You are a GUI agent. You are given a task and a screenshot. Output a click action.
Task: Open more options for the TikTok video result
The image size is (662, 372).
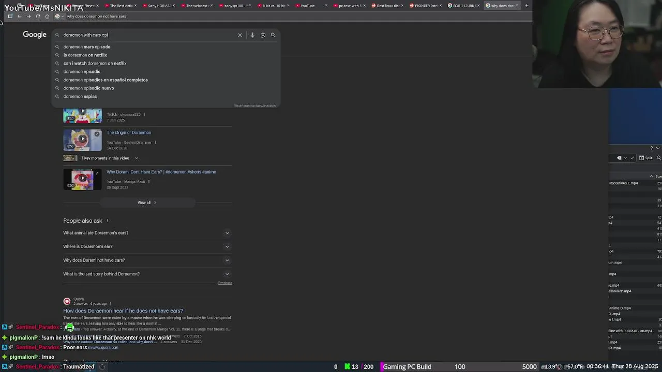coord(144,114)
